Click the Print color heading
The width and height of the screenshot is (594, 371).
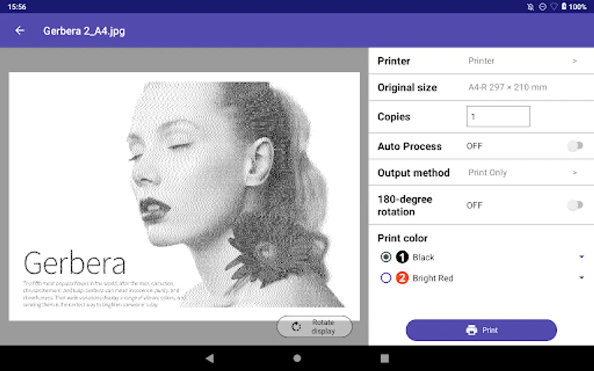(403, 238)
